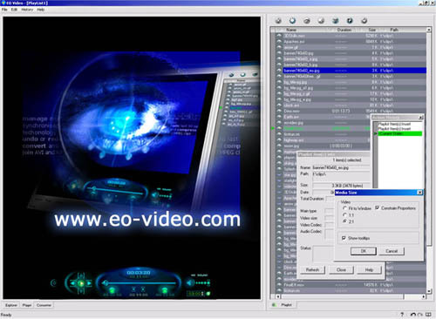The image size is (436, 319).
Task: Click the green icon left of the Playlist tab
Action: click(274, 305)
